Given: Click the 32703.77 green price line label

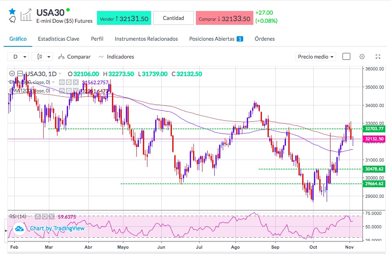Looking at the screenshot, I should click(x=374, y=129).
